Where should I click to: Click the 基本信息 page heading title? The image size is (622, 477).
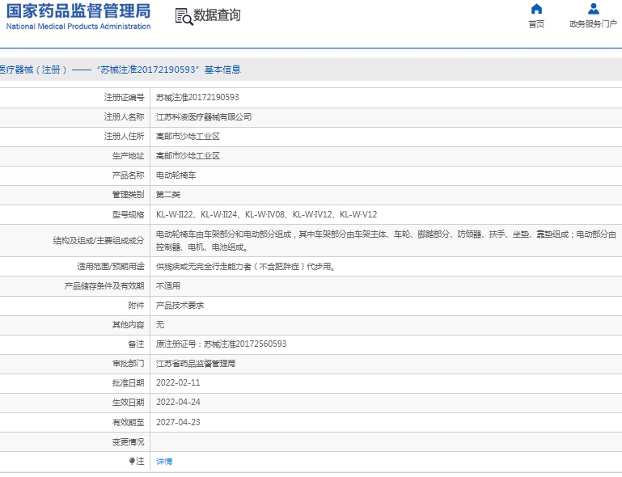click(222, 70)
